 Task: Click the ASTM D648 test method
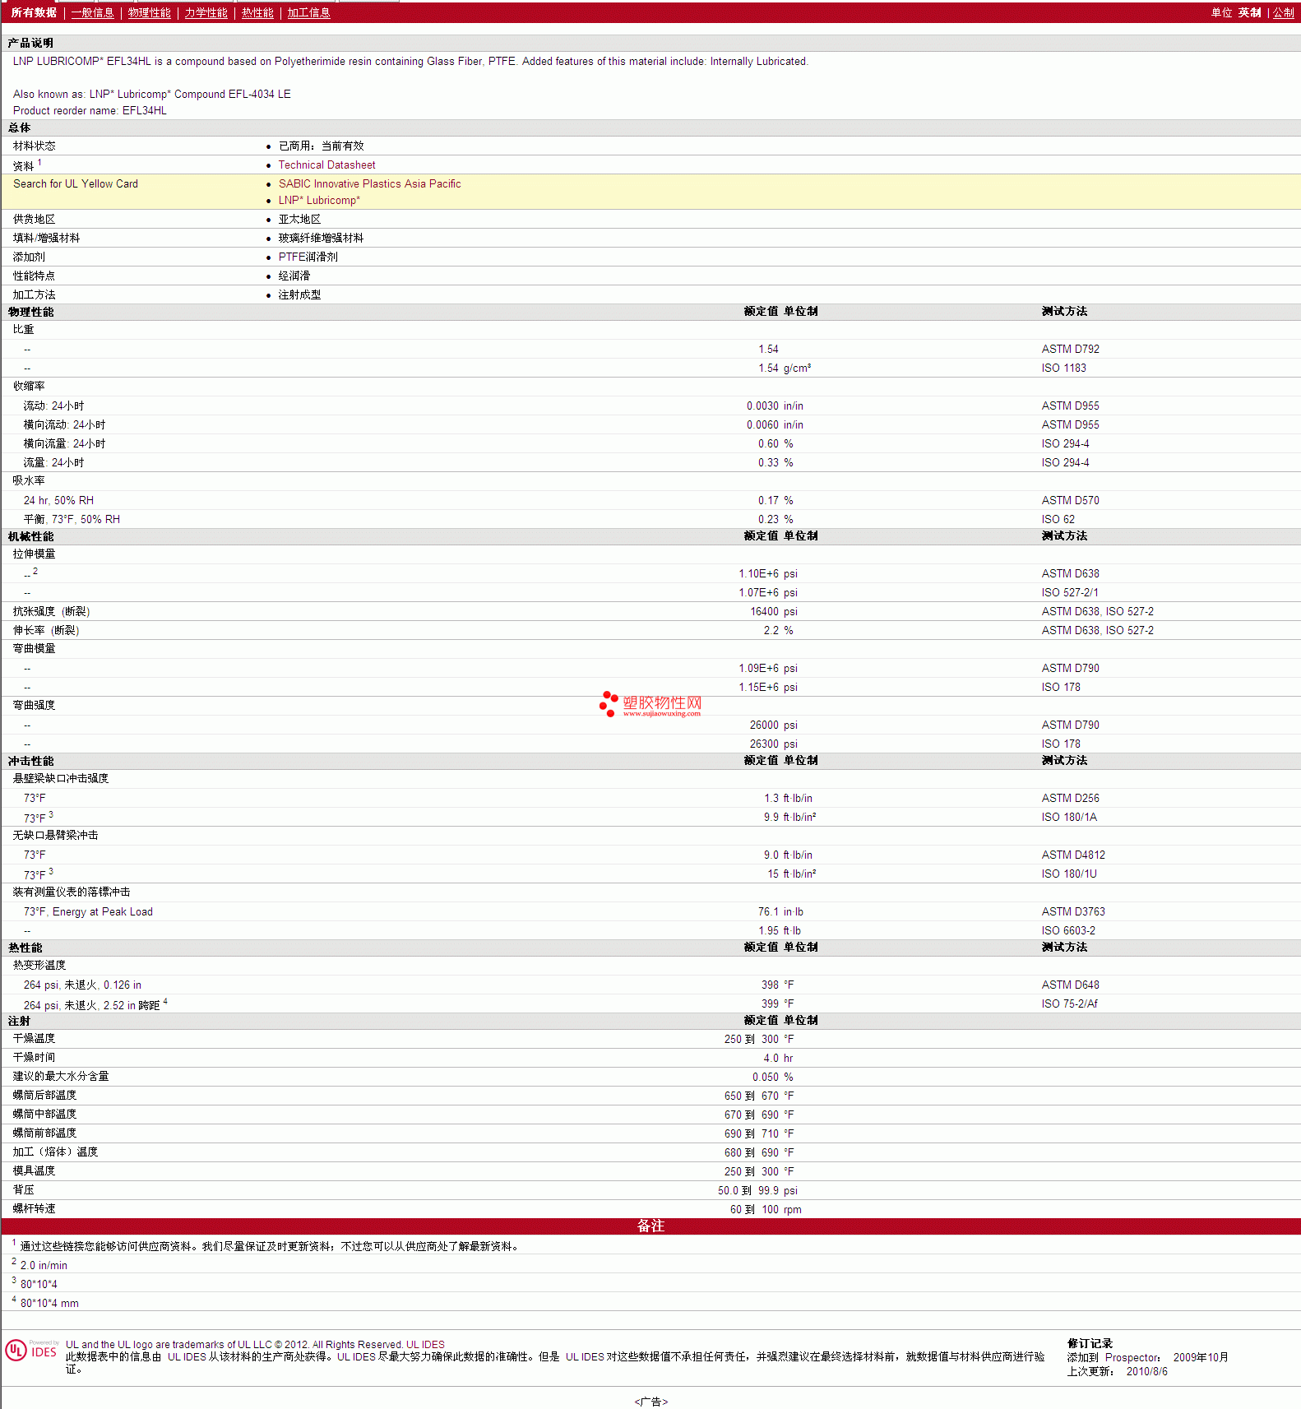pos(1070,985)
